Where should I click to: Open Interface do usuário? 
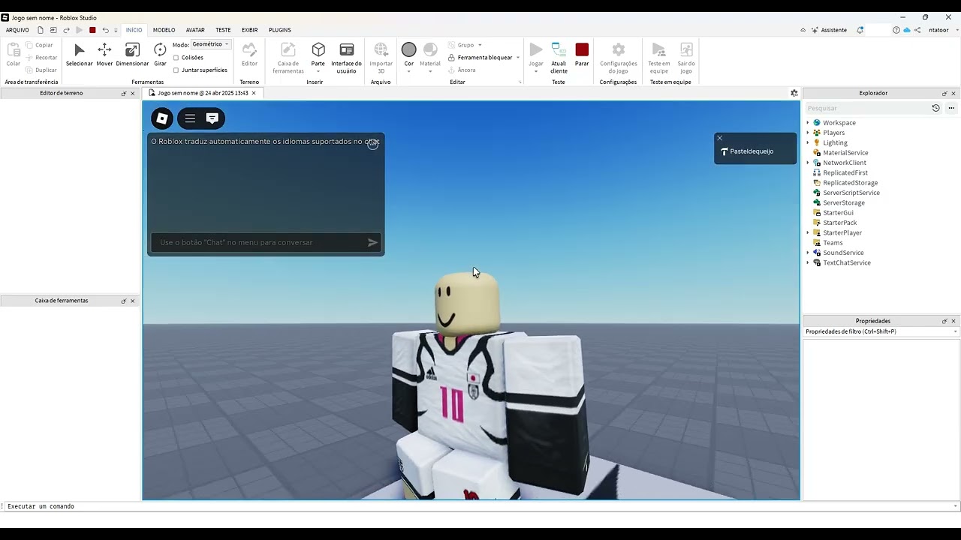click(346, 58)
